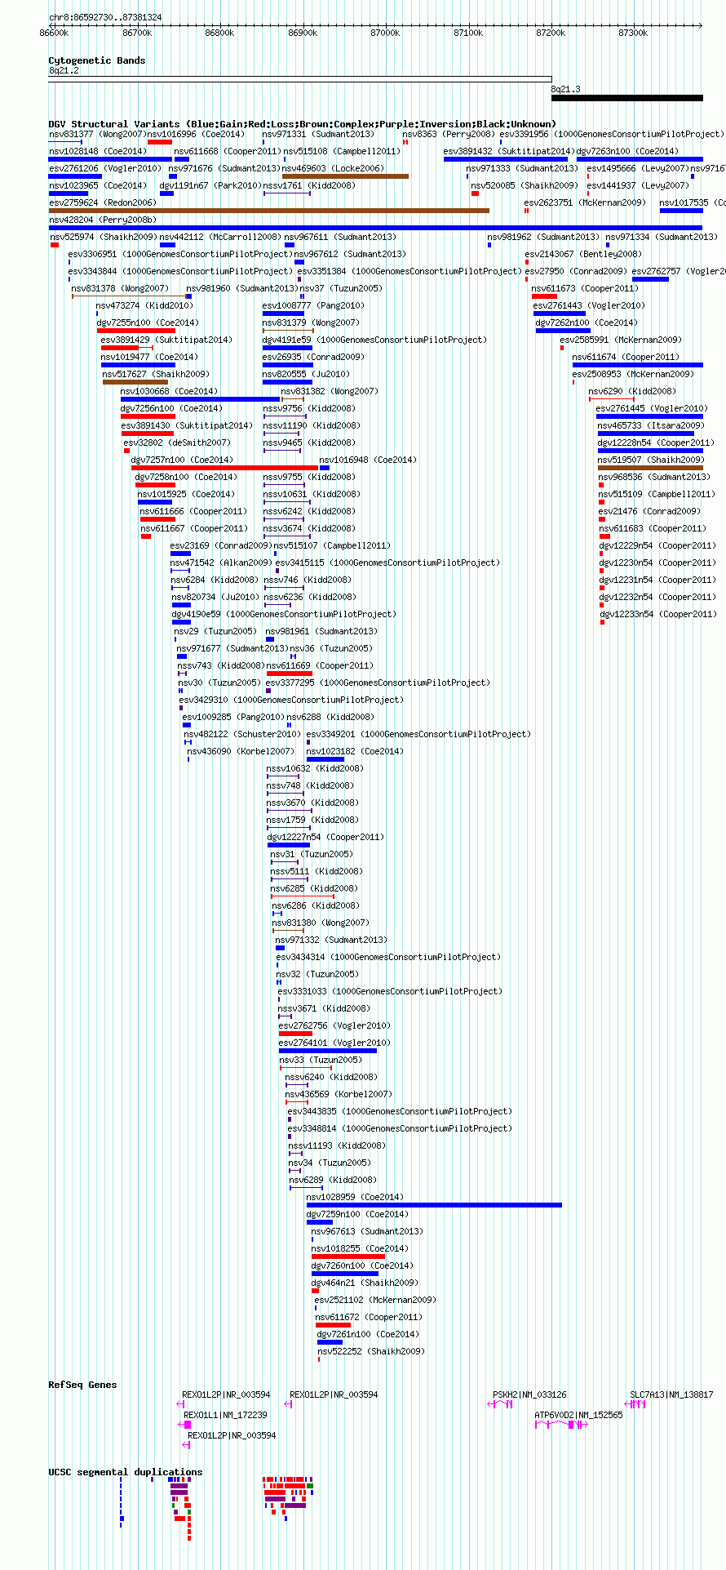This screenshot has height=1570, width=726.
Task: Select variant nsv1018255 (Coe2014) label
Action: pos(361,1248)
